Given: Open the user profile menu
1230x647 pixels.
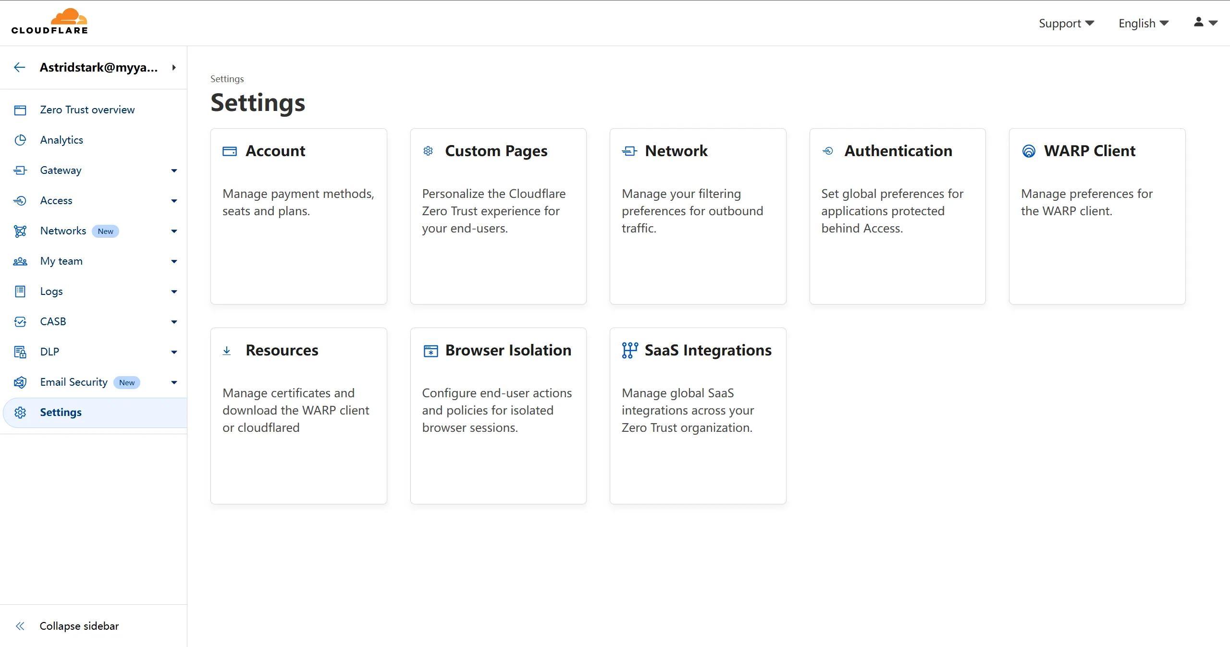Looking at the screenshot, I should point(1205,23).
